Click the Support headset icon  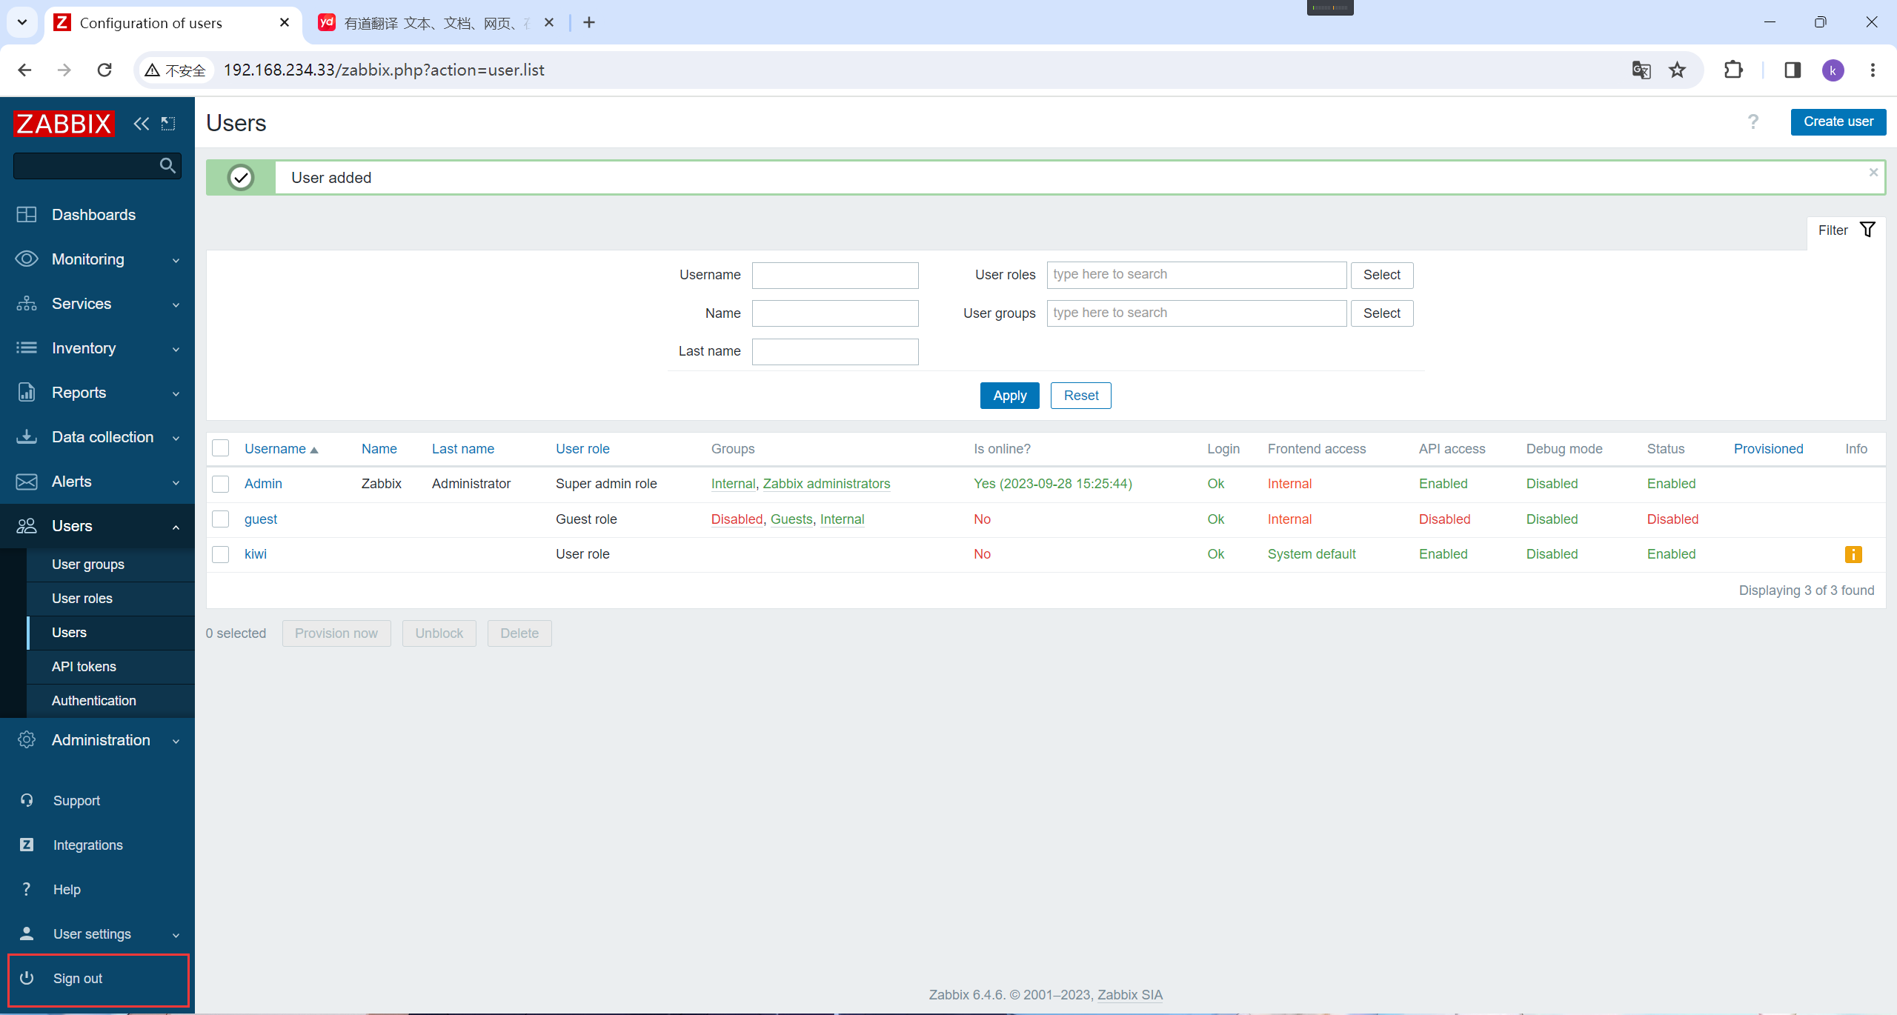(27, 800)
